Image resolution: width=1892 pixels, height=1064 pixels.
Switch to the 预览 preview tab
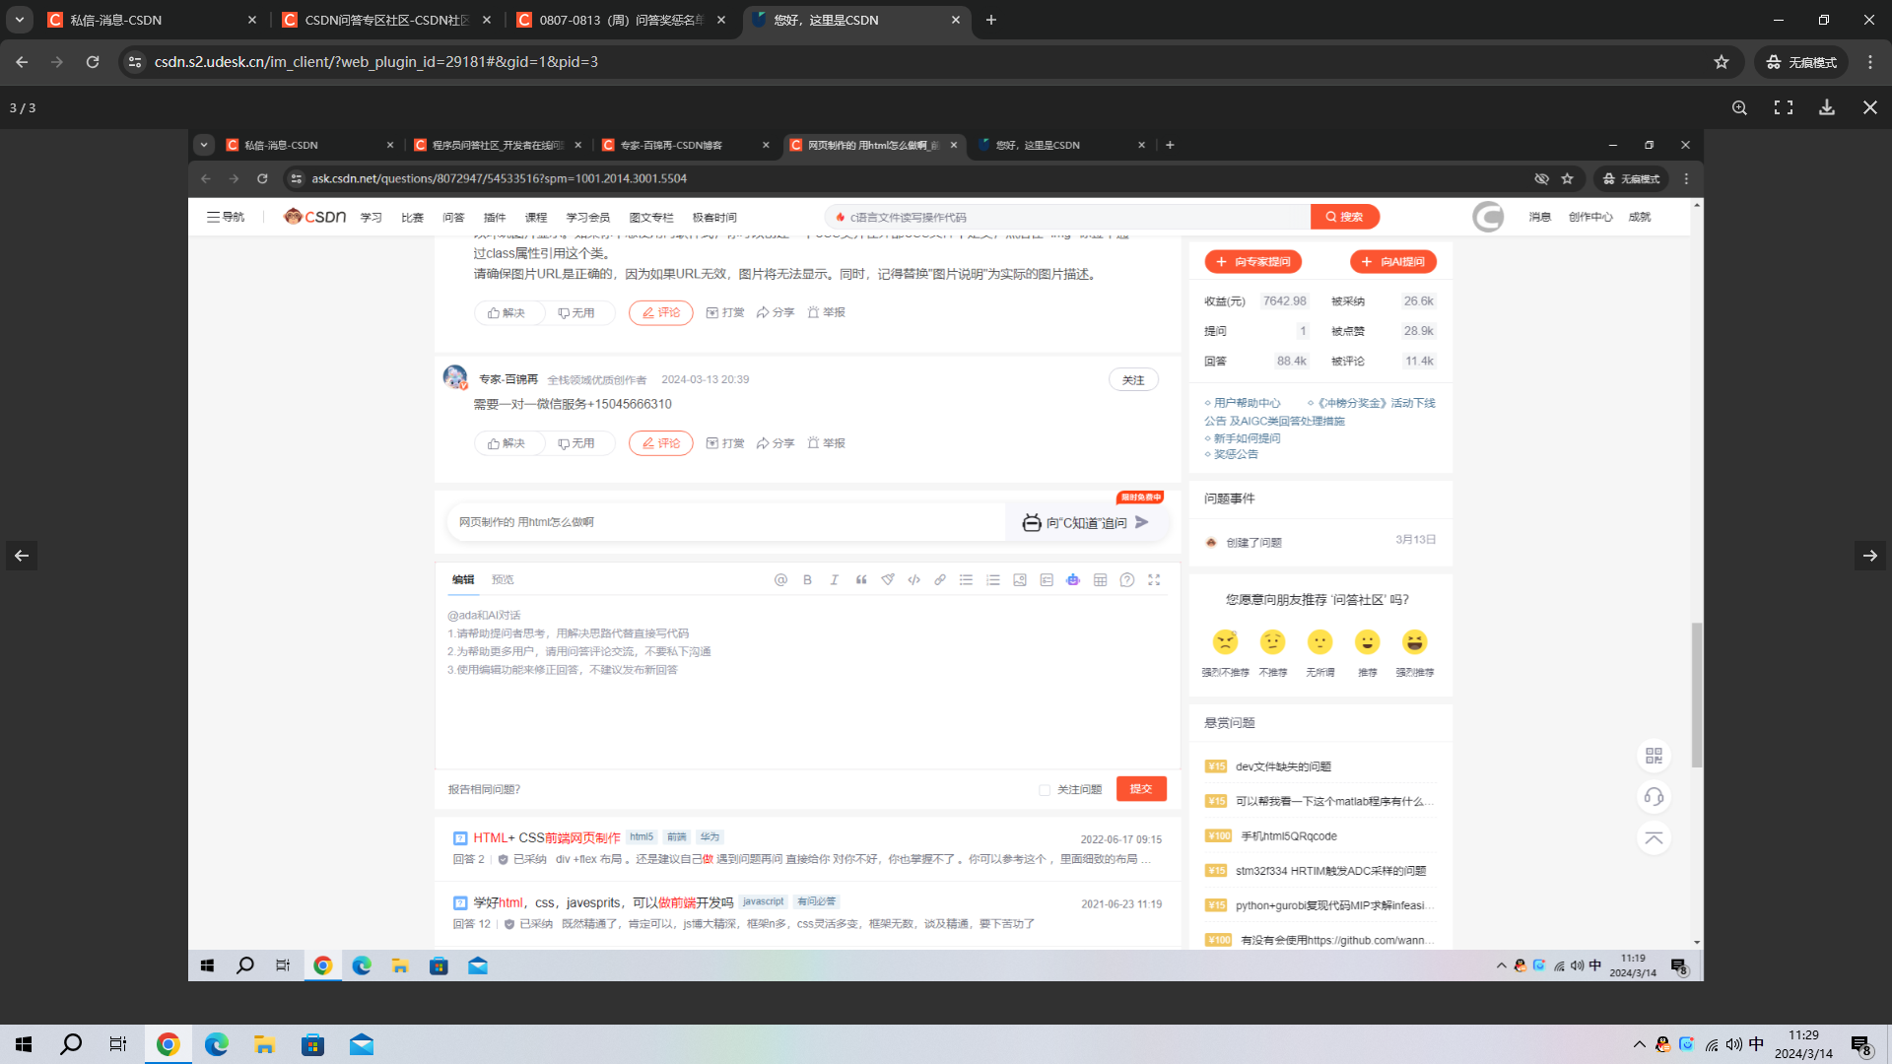click(503, 579)
